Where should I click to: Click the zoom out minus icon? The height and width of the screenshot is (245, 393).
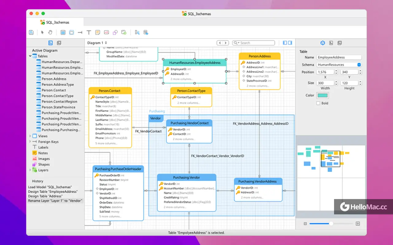305,224
